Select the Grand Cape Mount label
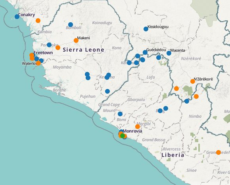 109,108
